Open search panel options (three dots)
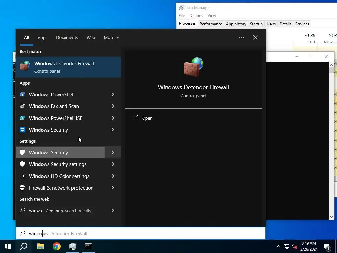 [x=242, y=37]
